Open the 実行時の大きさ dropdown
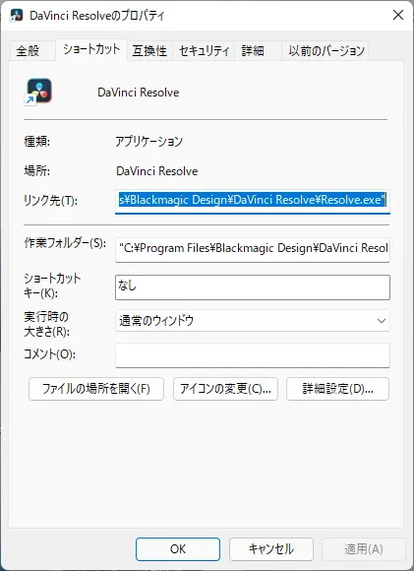The height and width of the screenshot is (571, 414). tap(253, 321)
